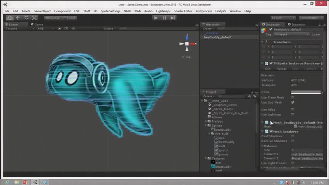Click the Mesh Renderer component icon
This screenshot has width=329, height=185.
point(266,131)
